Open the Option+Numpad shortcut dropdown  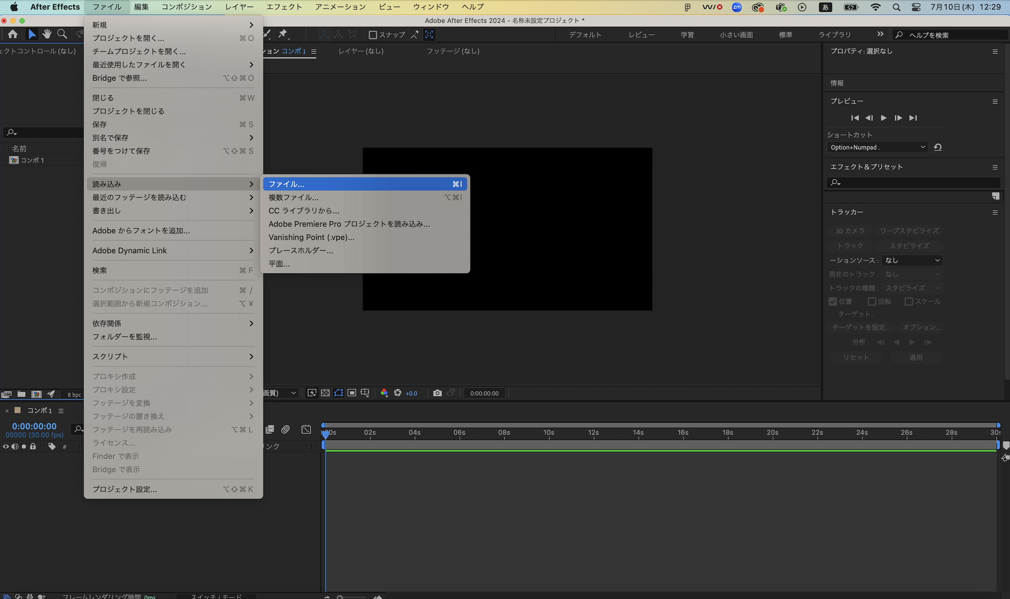pos(877,147)
